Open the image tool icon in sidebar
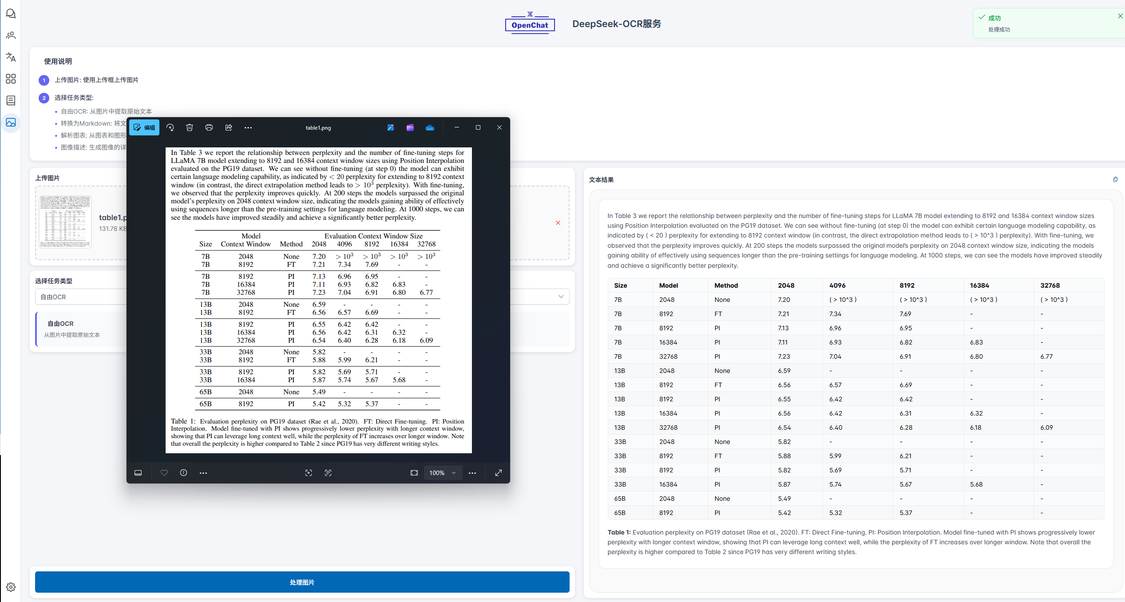The width and height of the screenshot is (1125, 602). tap(11, 123)
